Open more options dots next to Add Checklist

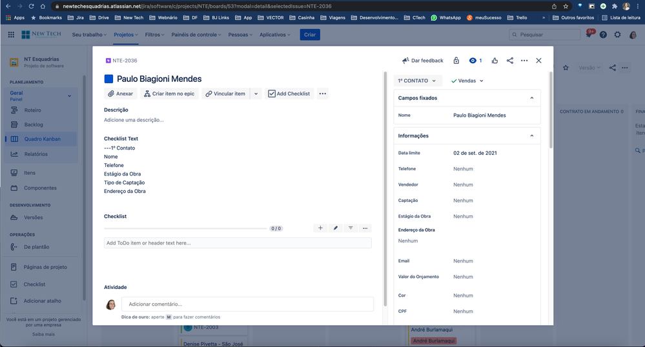point(323,94)
